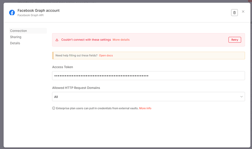Viewport: 252px width, 149px height.
Task: Expand the chevron arrow on the All selector
Action: click(x=241, y=97)
